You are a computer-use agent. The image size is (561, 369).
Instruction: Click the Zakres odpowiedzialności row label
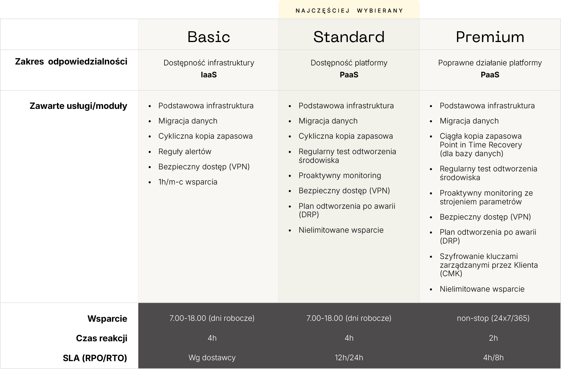[x=71, y=62]
